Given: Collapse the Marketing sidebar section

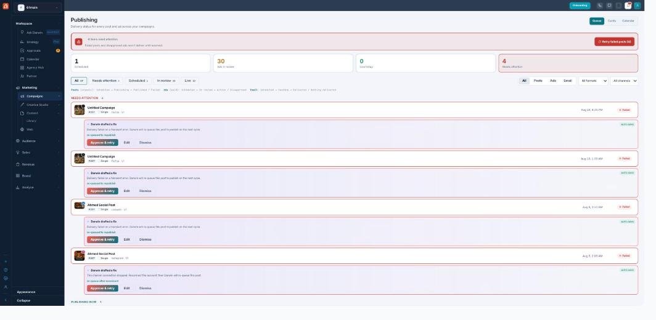Looking at the screenshot, I should click(38, 88).
